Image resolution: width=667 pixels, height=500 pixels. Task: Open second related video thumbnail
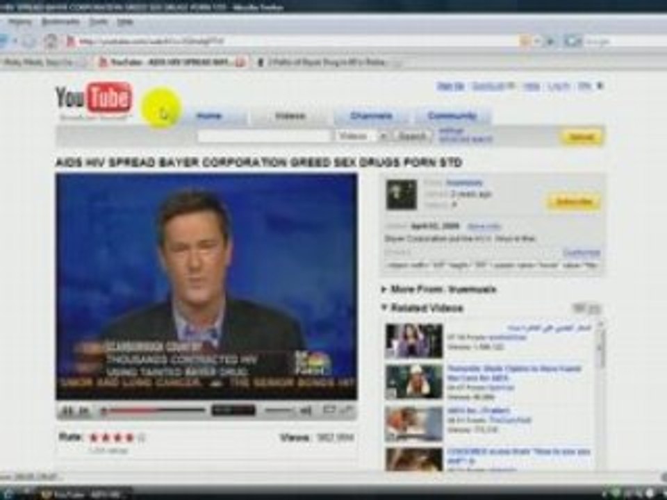pyautogui.click(x=414, y=381)
